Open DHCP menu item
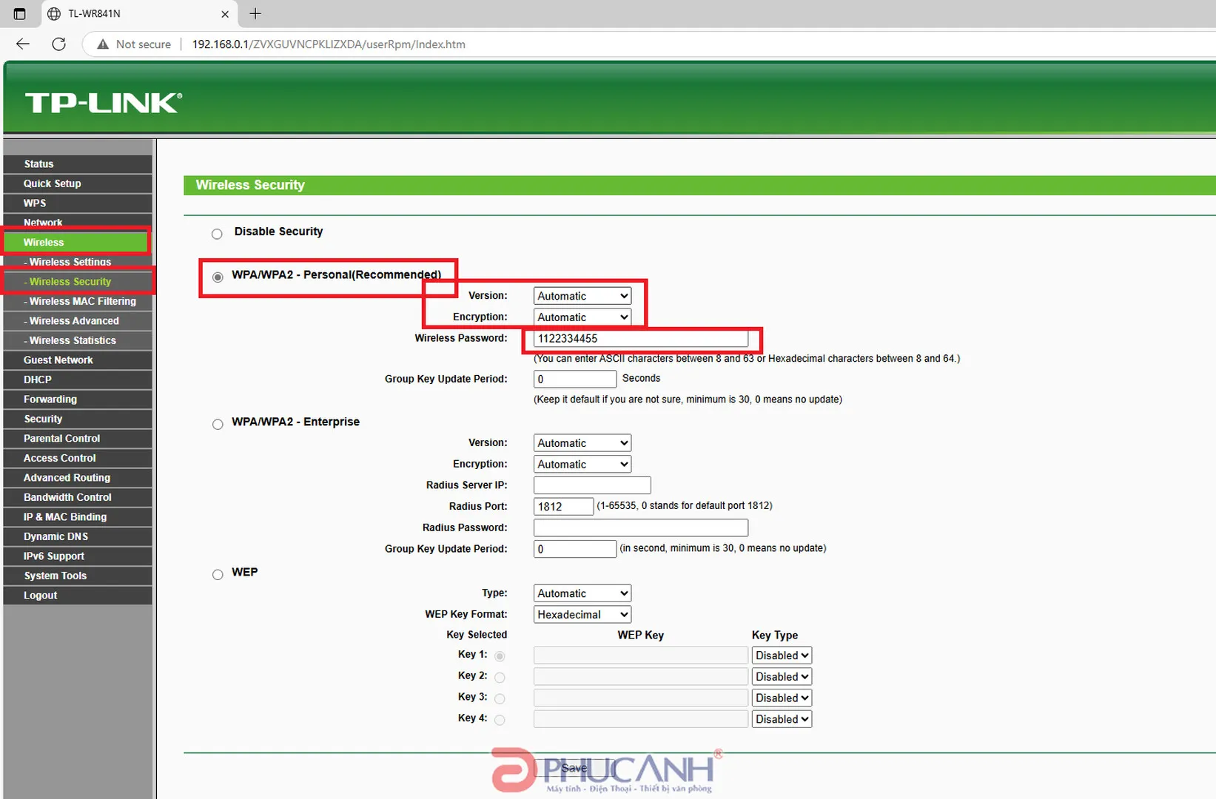 pyautogui.click(x=78, y=380)
